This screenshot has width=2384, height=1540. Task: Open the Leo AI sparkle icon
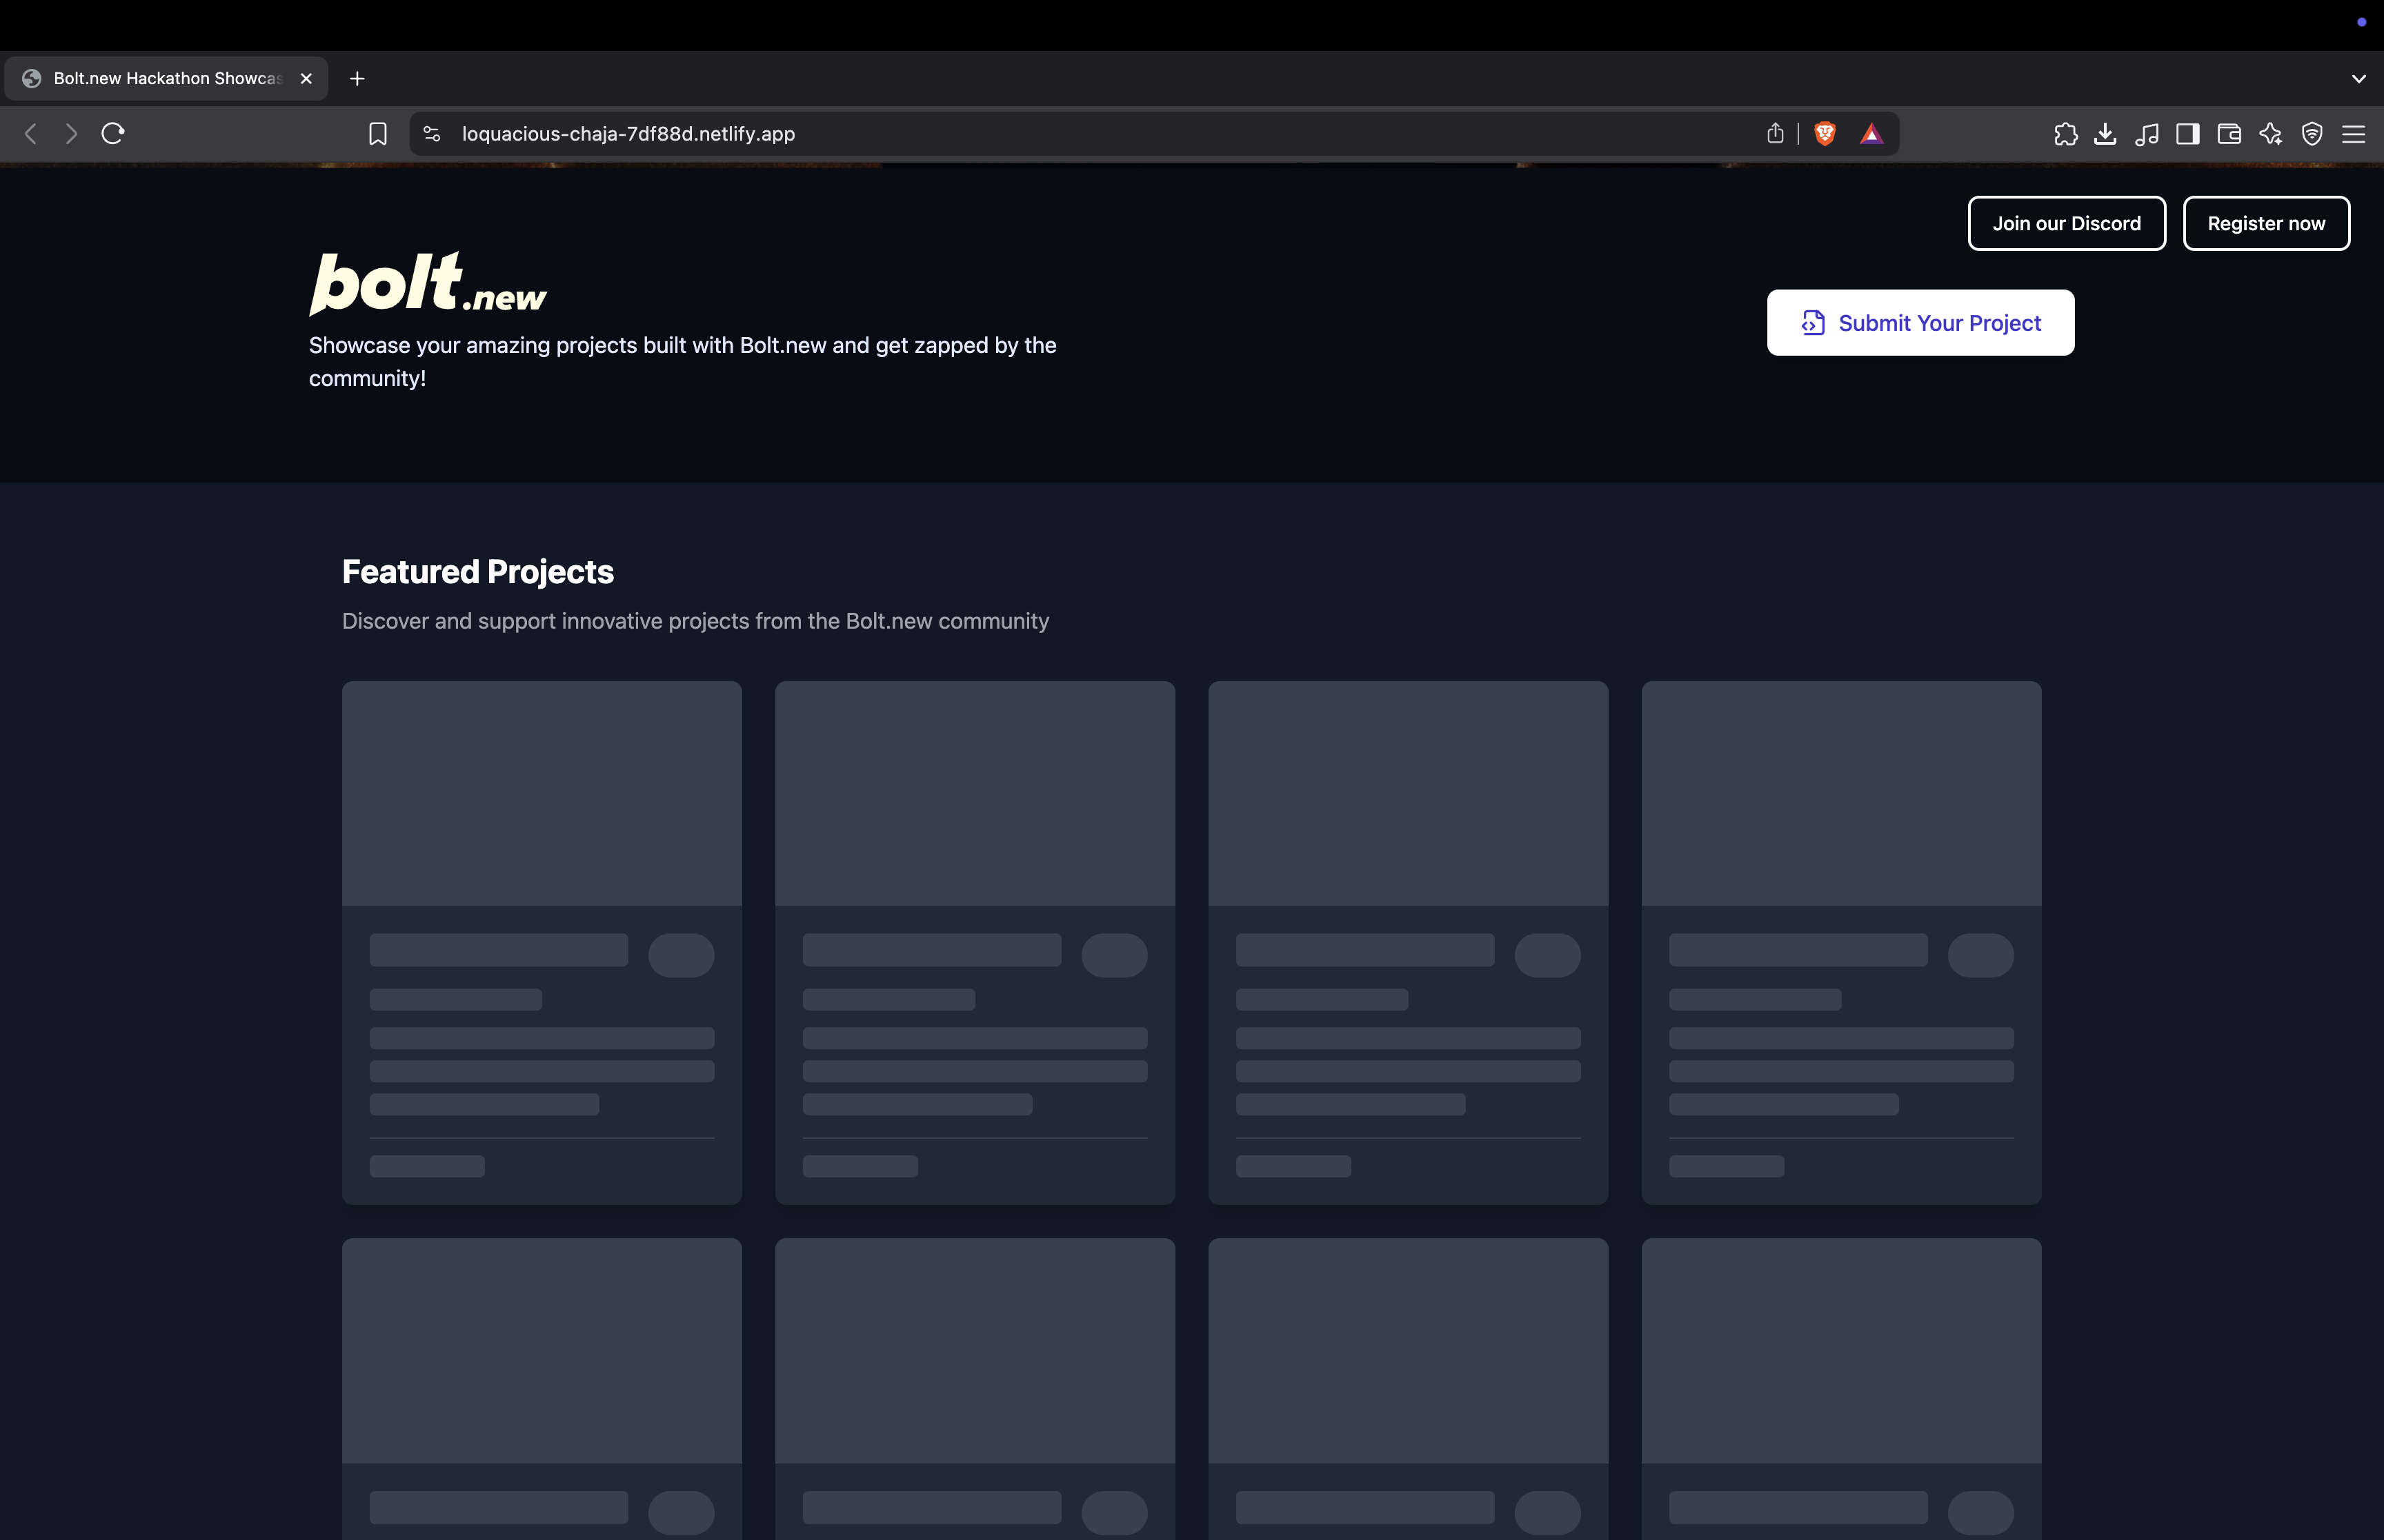(x=2270, y=134)
